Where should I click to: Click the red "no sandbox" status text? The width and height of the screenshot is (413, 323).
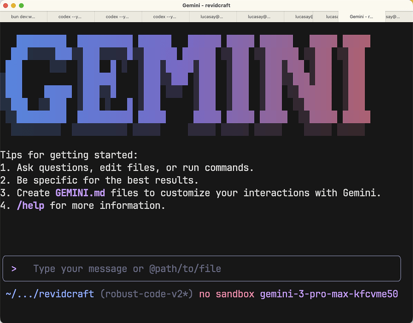227,294
